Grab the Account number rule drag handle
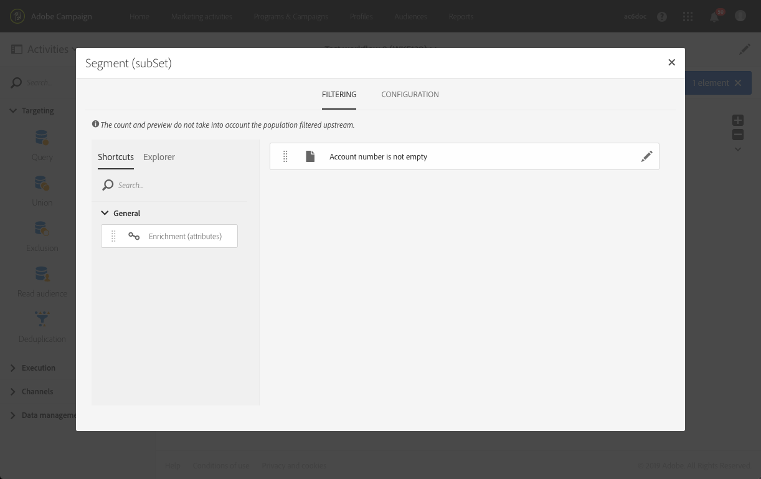This screenshot has width=761, height=479. [x=285, y=157]
